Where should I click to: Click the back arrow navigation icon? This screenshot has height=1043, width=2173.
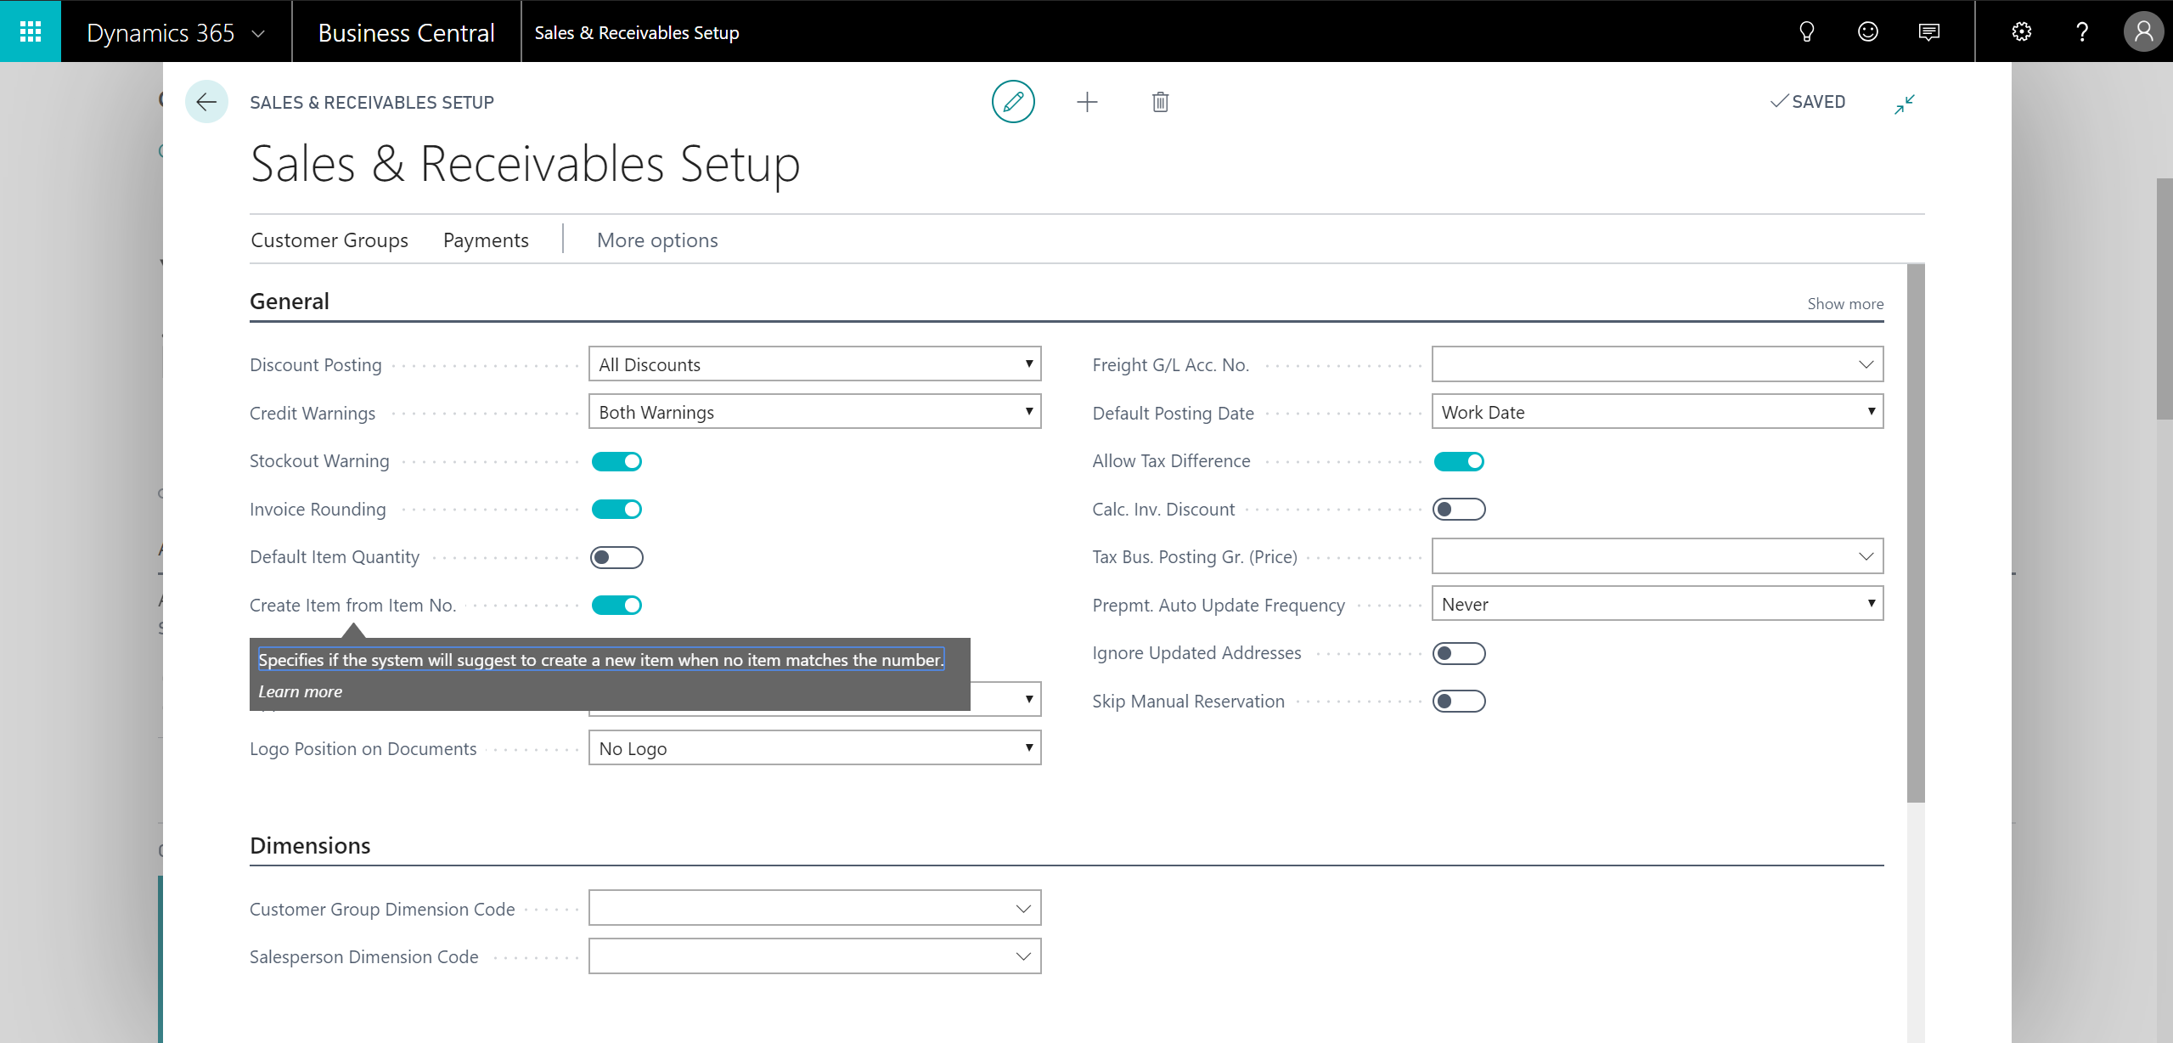tap(206, 101)
